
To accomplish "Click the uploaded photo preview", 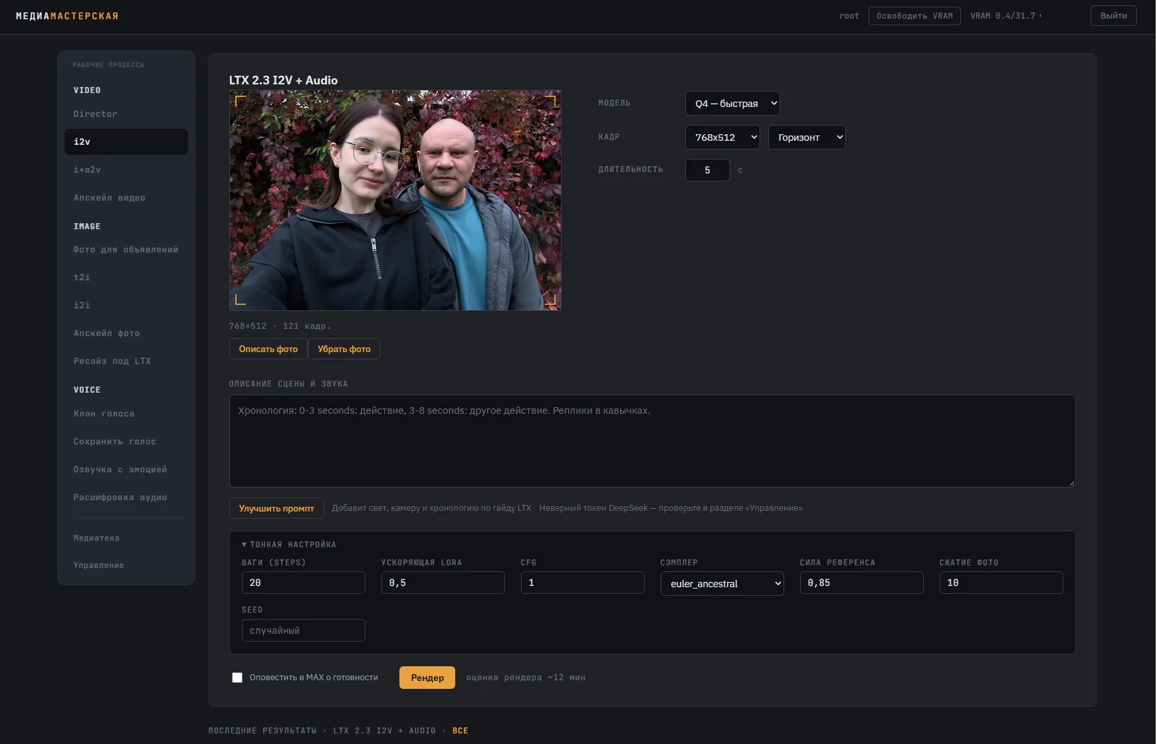I will click(395, 201).
